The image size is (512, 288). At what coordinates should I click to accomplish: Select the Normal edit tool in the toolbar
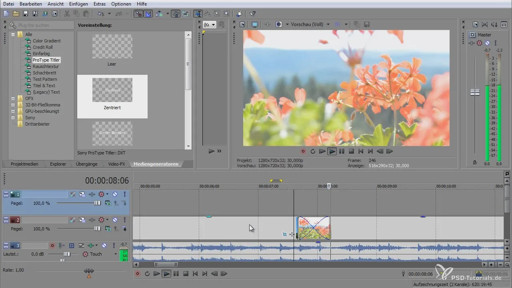pos(198,14)
